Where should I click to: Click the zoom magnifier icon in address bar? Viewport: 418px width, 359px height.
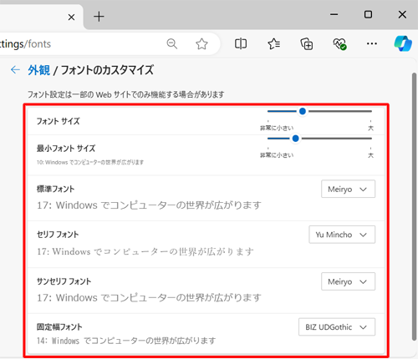point(172,43)
